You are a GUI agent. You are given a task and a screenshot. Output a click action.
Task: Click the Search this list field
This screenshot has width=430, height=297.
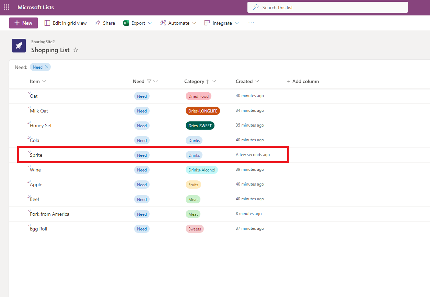[328, 7]
